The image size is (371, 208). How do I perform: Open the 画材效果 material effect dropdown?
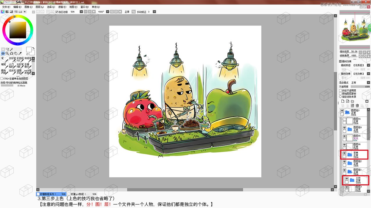368,73
